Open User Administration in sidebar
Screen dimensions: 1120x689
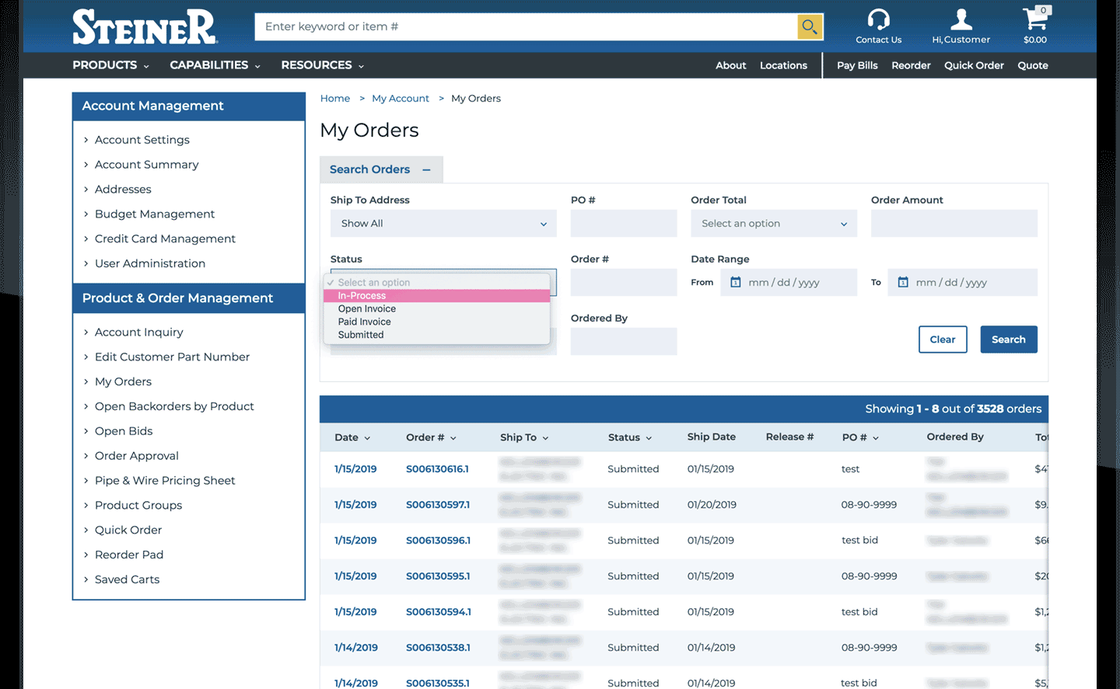[150, 264]
